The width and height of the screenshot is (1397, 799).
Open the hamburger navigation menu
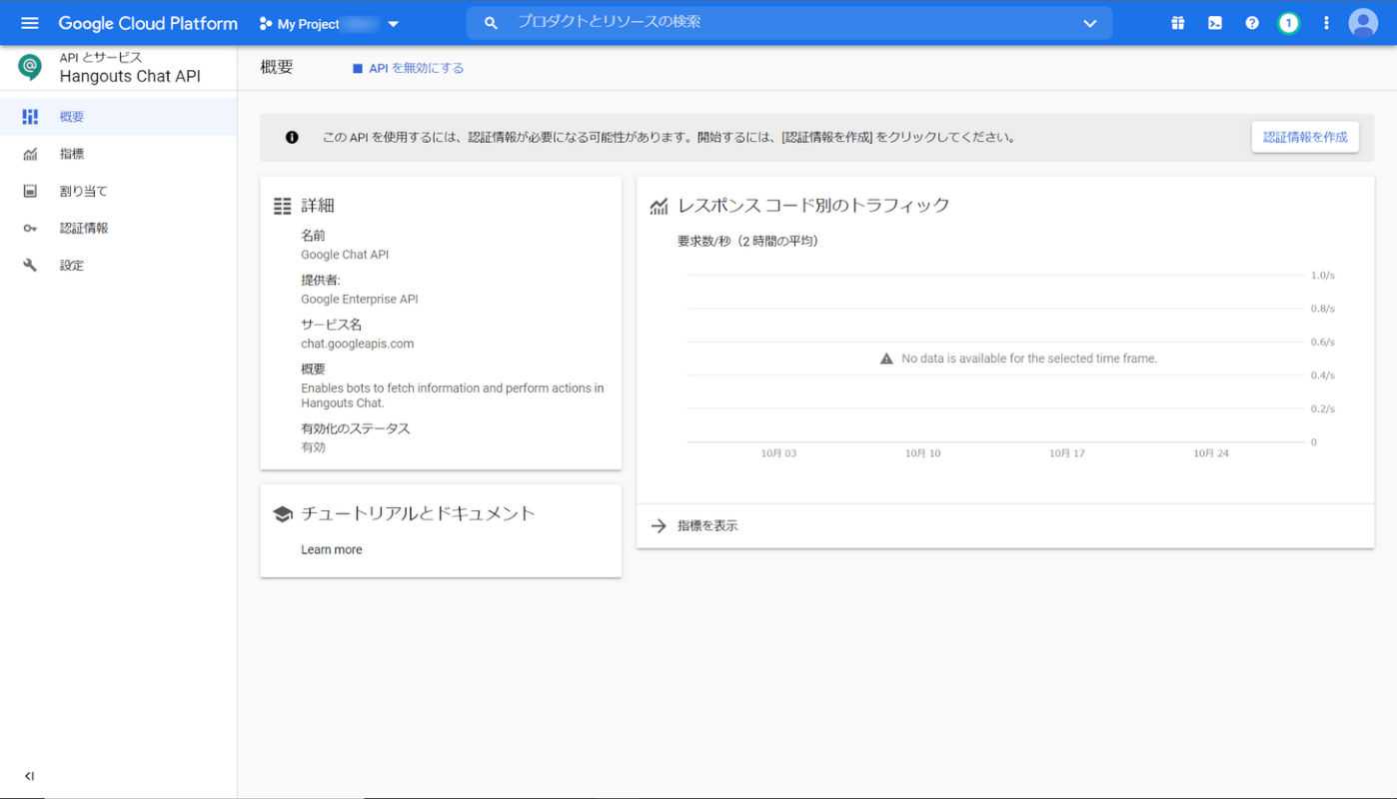click(29, 23)
